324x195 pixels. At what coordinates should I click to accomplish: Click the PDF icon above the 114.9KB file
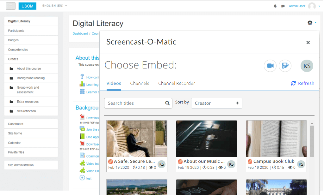point(82,117)
